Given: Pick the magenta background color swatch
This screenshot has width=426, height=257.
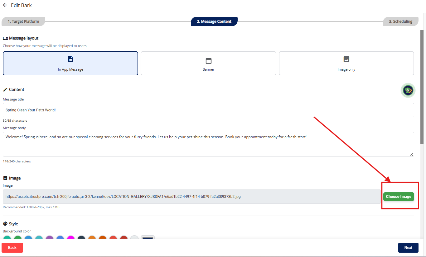Looking at the screenshot, I should point(71,239).
